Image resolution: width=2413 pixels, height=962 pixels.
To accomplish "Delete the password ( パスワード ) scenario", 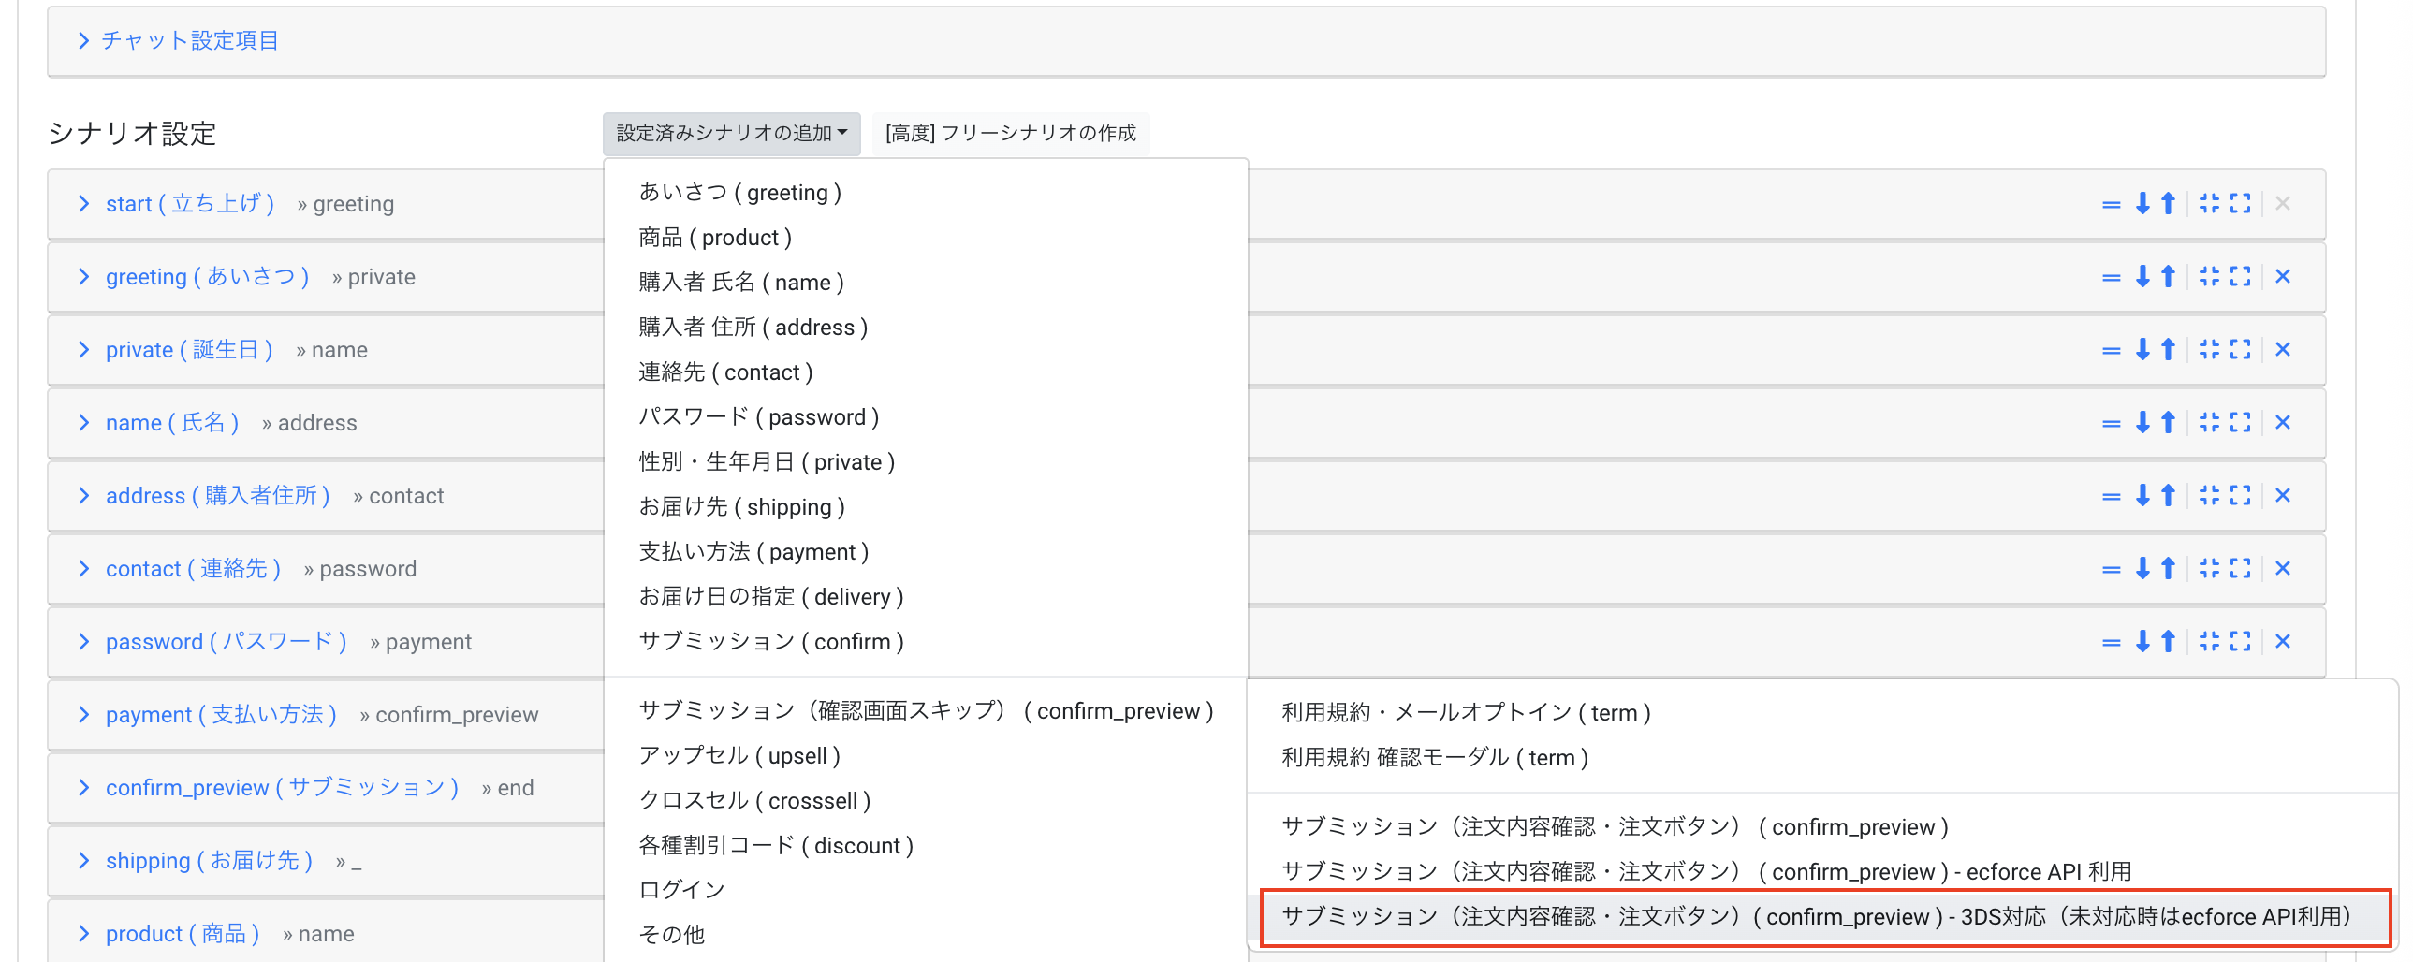I will click(x=2283, y=642).
